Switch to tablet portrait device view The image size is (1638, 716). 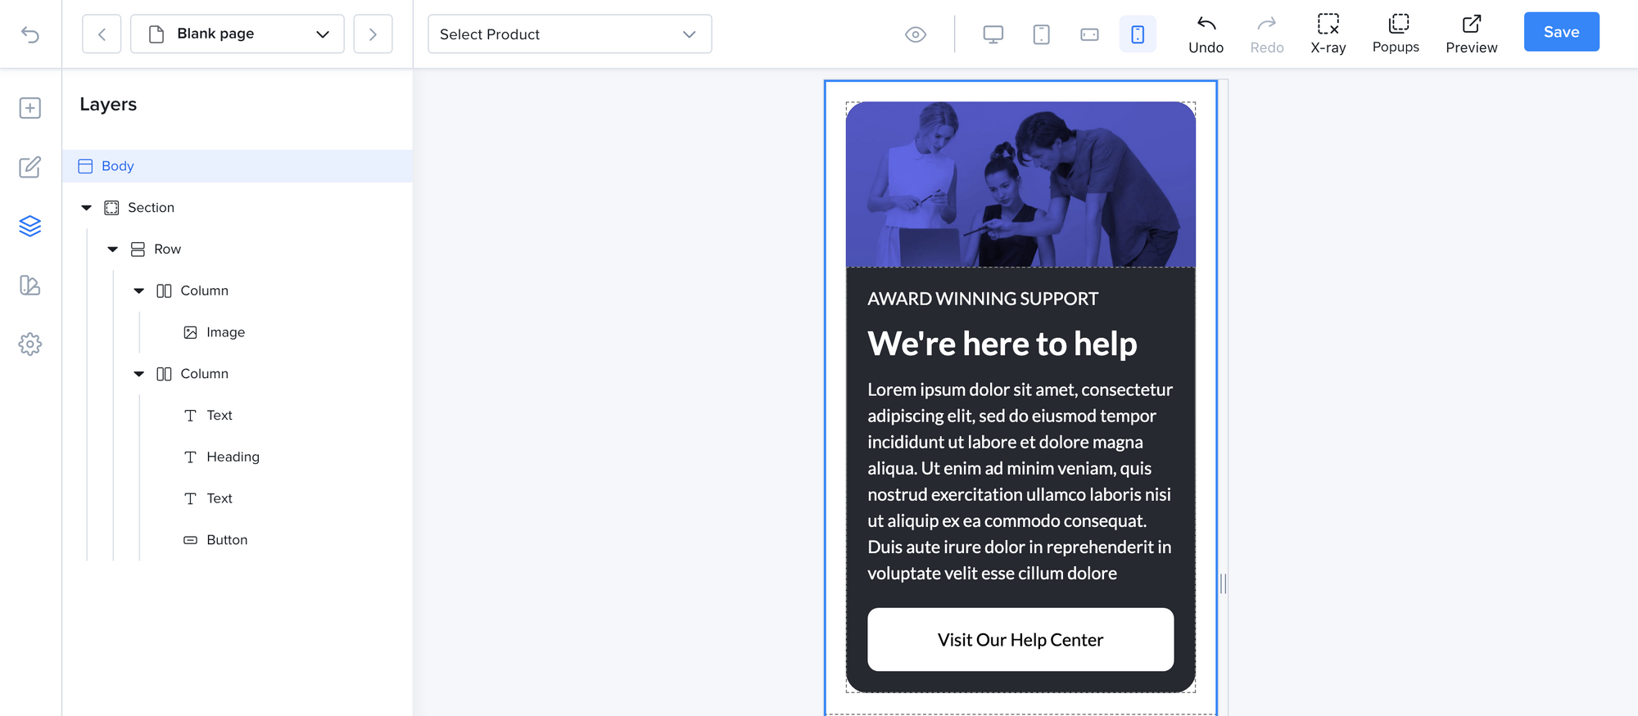click(1042, 34)
